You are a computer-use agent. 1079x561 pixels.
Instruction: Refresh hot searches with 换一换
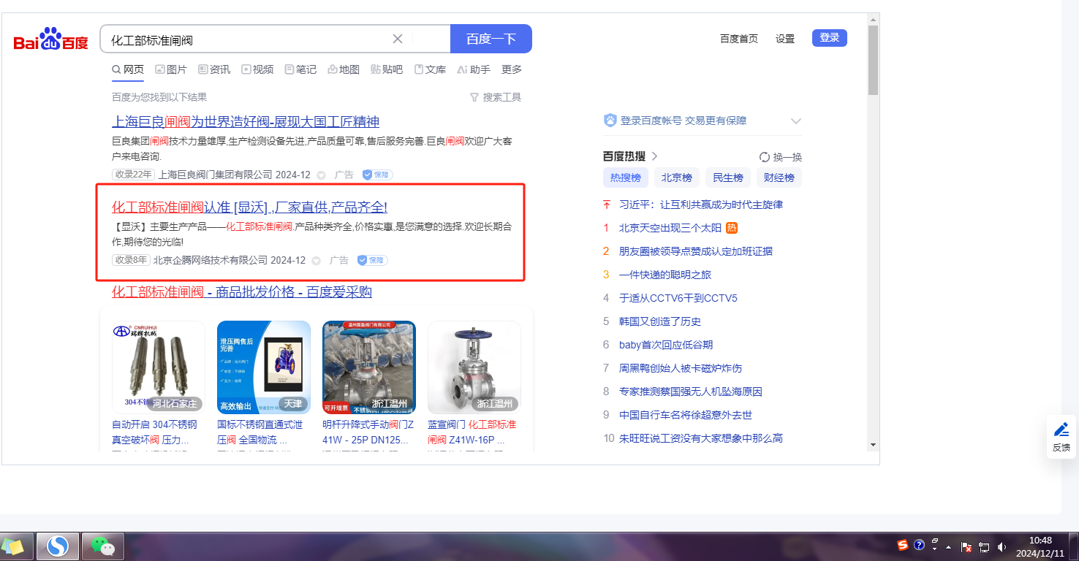(x=781, y=157)
